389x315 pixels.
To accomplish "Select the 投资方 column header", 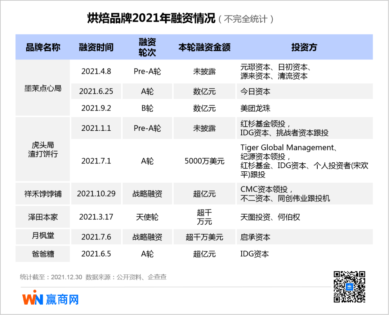I will click(x=304, y=47).
